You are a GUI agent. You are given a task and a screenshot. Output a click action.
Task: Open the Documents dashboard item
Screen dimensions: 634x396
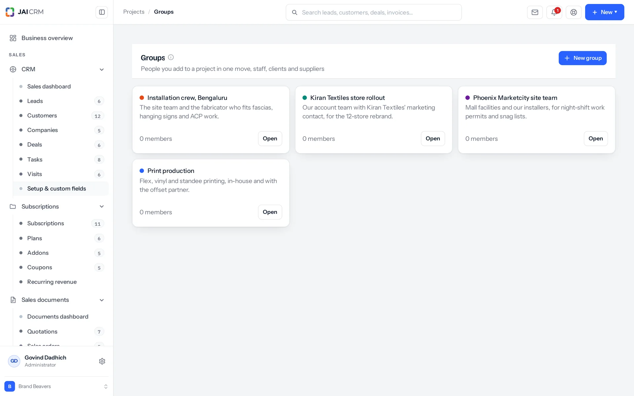61,316
